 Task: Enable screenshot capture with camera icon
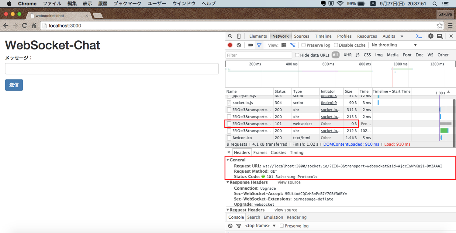250,45
